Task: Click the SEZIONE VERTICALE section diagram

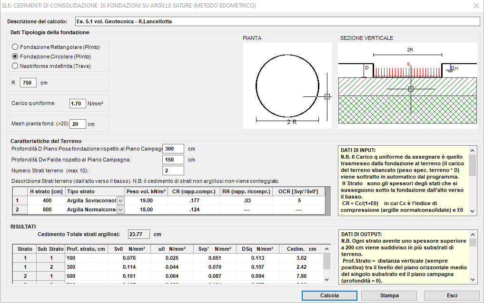Action: pos(407,86)
